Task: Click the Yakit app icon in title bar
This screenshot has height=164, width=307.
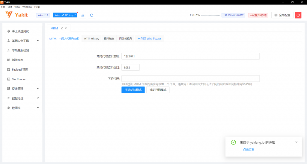Action: point(2,2)
